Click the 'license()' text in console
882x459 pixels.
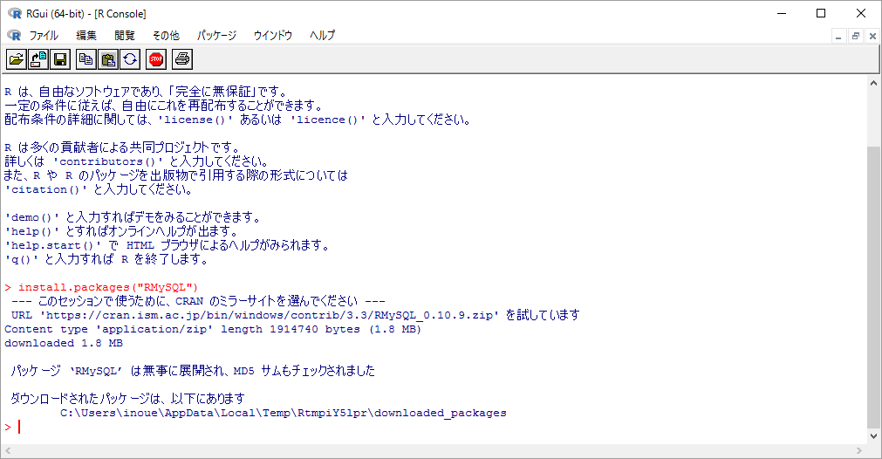pos(195,120)
